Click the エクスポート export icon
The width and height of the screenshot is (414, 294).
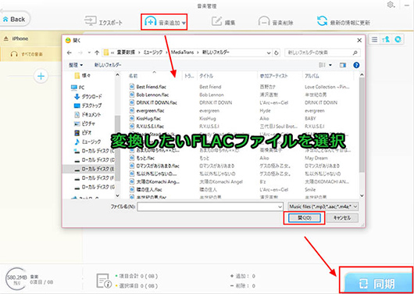click(x=90, y=21)
